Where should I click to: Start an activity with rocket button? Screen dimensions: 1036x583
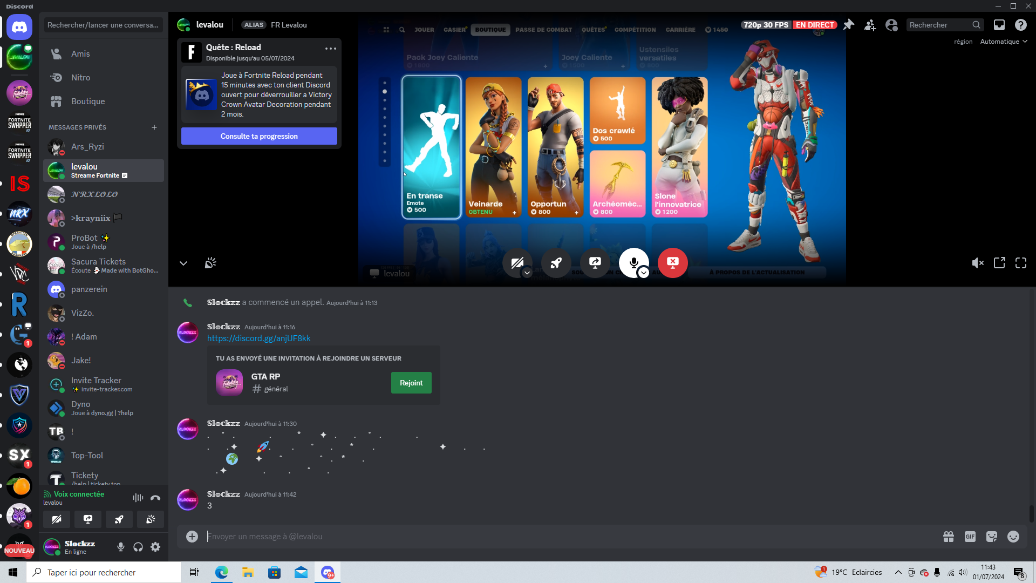(556, 263)
